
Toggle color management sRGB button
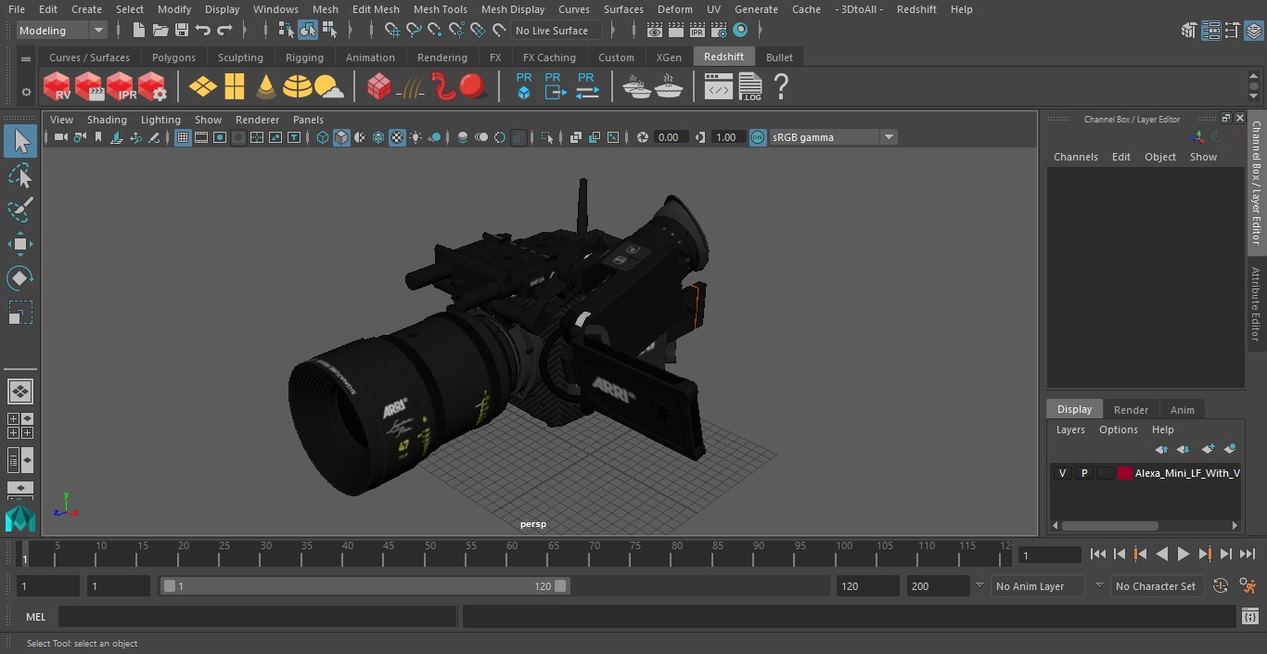pyautogui.click(x=758, y=137)
